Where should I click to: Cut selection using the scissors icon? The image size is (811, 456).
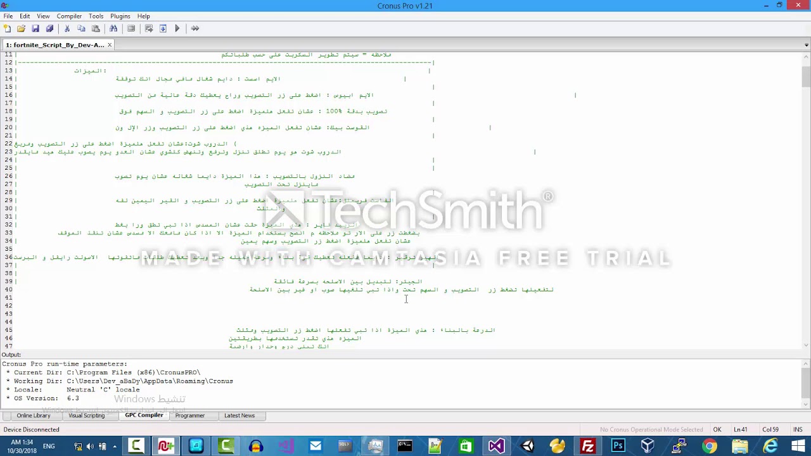point(67,28)
